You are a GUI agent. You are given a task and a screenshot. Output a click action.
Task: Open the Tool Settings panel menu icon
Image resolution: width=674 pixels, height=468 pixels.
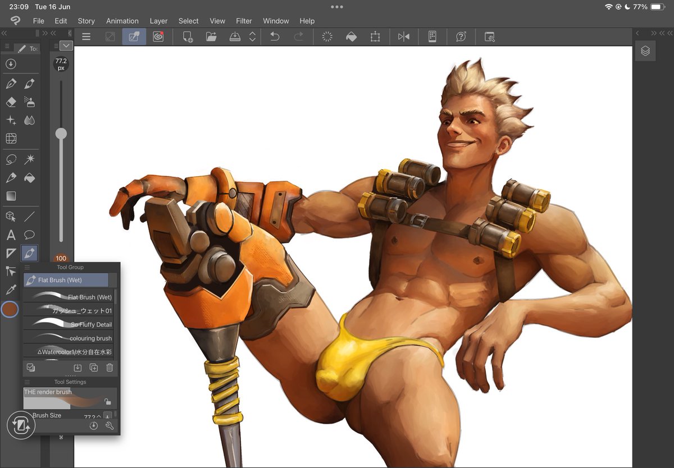(x=28, y=382)
